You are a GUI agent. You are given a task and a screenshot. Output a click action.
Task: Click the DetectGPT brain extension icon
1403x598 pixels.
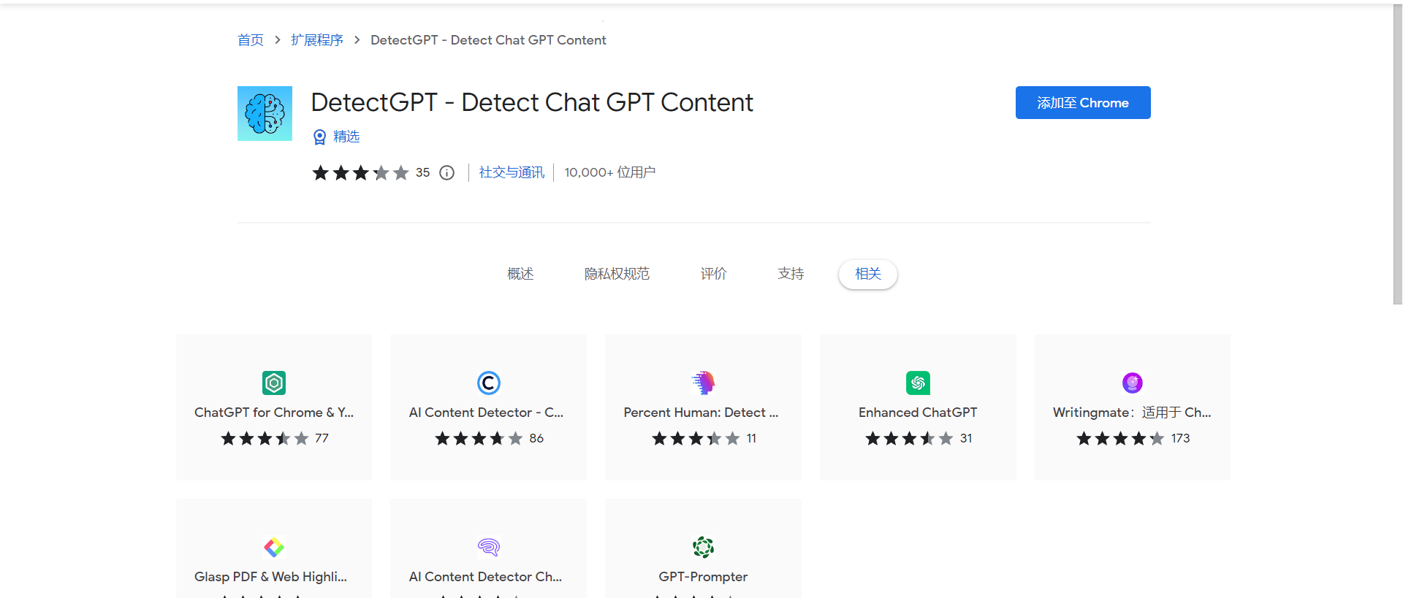(265, 113)
